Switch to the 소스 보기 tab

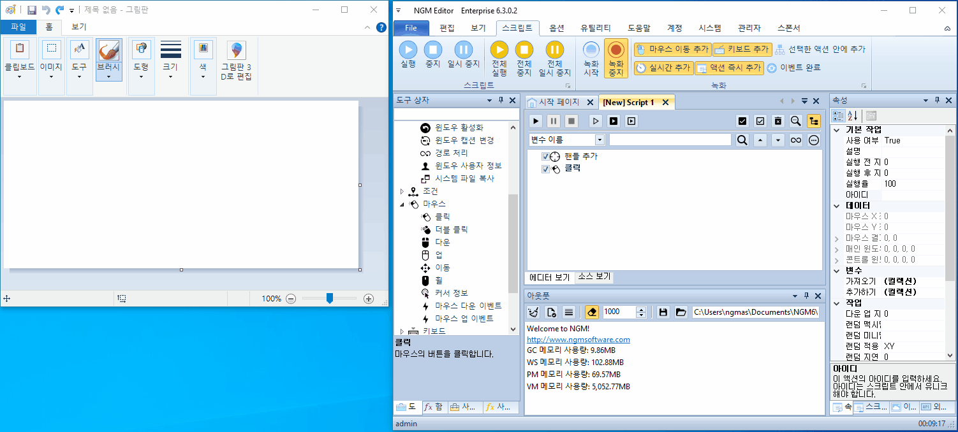(x=594, y=277)
